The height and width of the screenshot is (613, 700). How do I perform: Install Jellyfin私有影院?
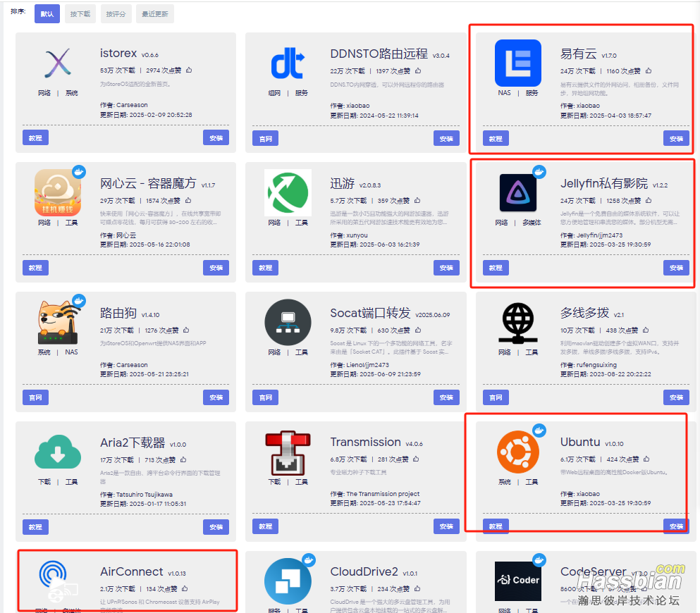point(676,268)
